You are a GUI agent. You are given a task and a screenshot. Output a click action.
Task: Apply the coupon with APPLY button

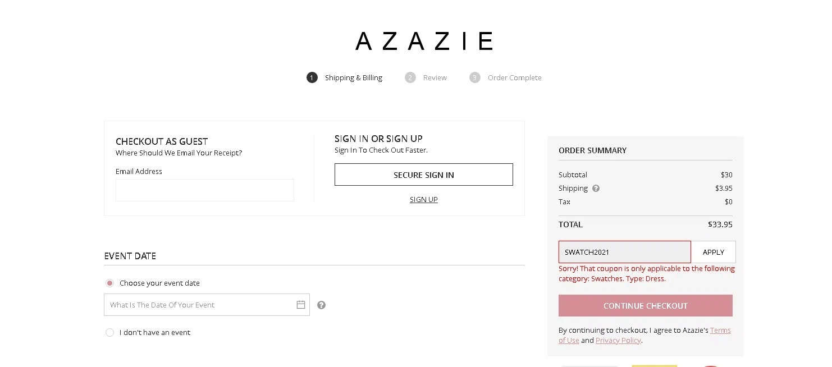713,252
